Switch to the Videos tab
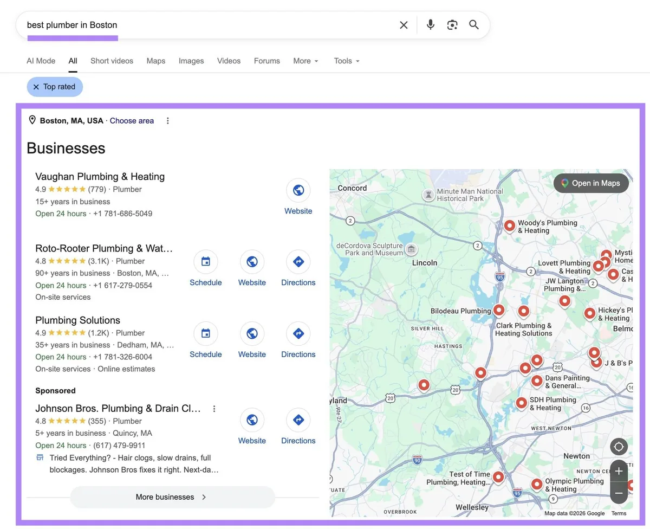The image size is (650, 529). 229,61
